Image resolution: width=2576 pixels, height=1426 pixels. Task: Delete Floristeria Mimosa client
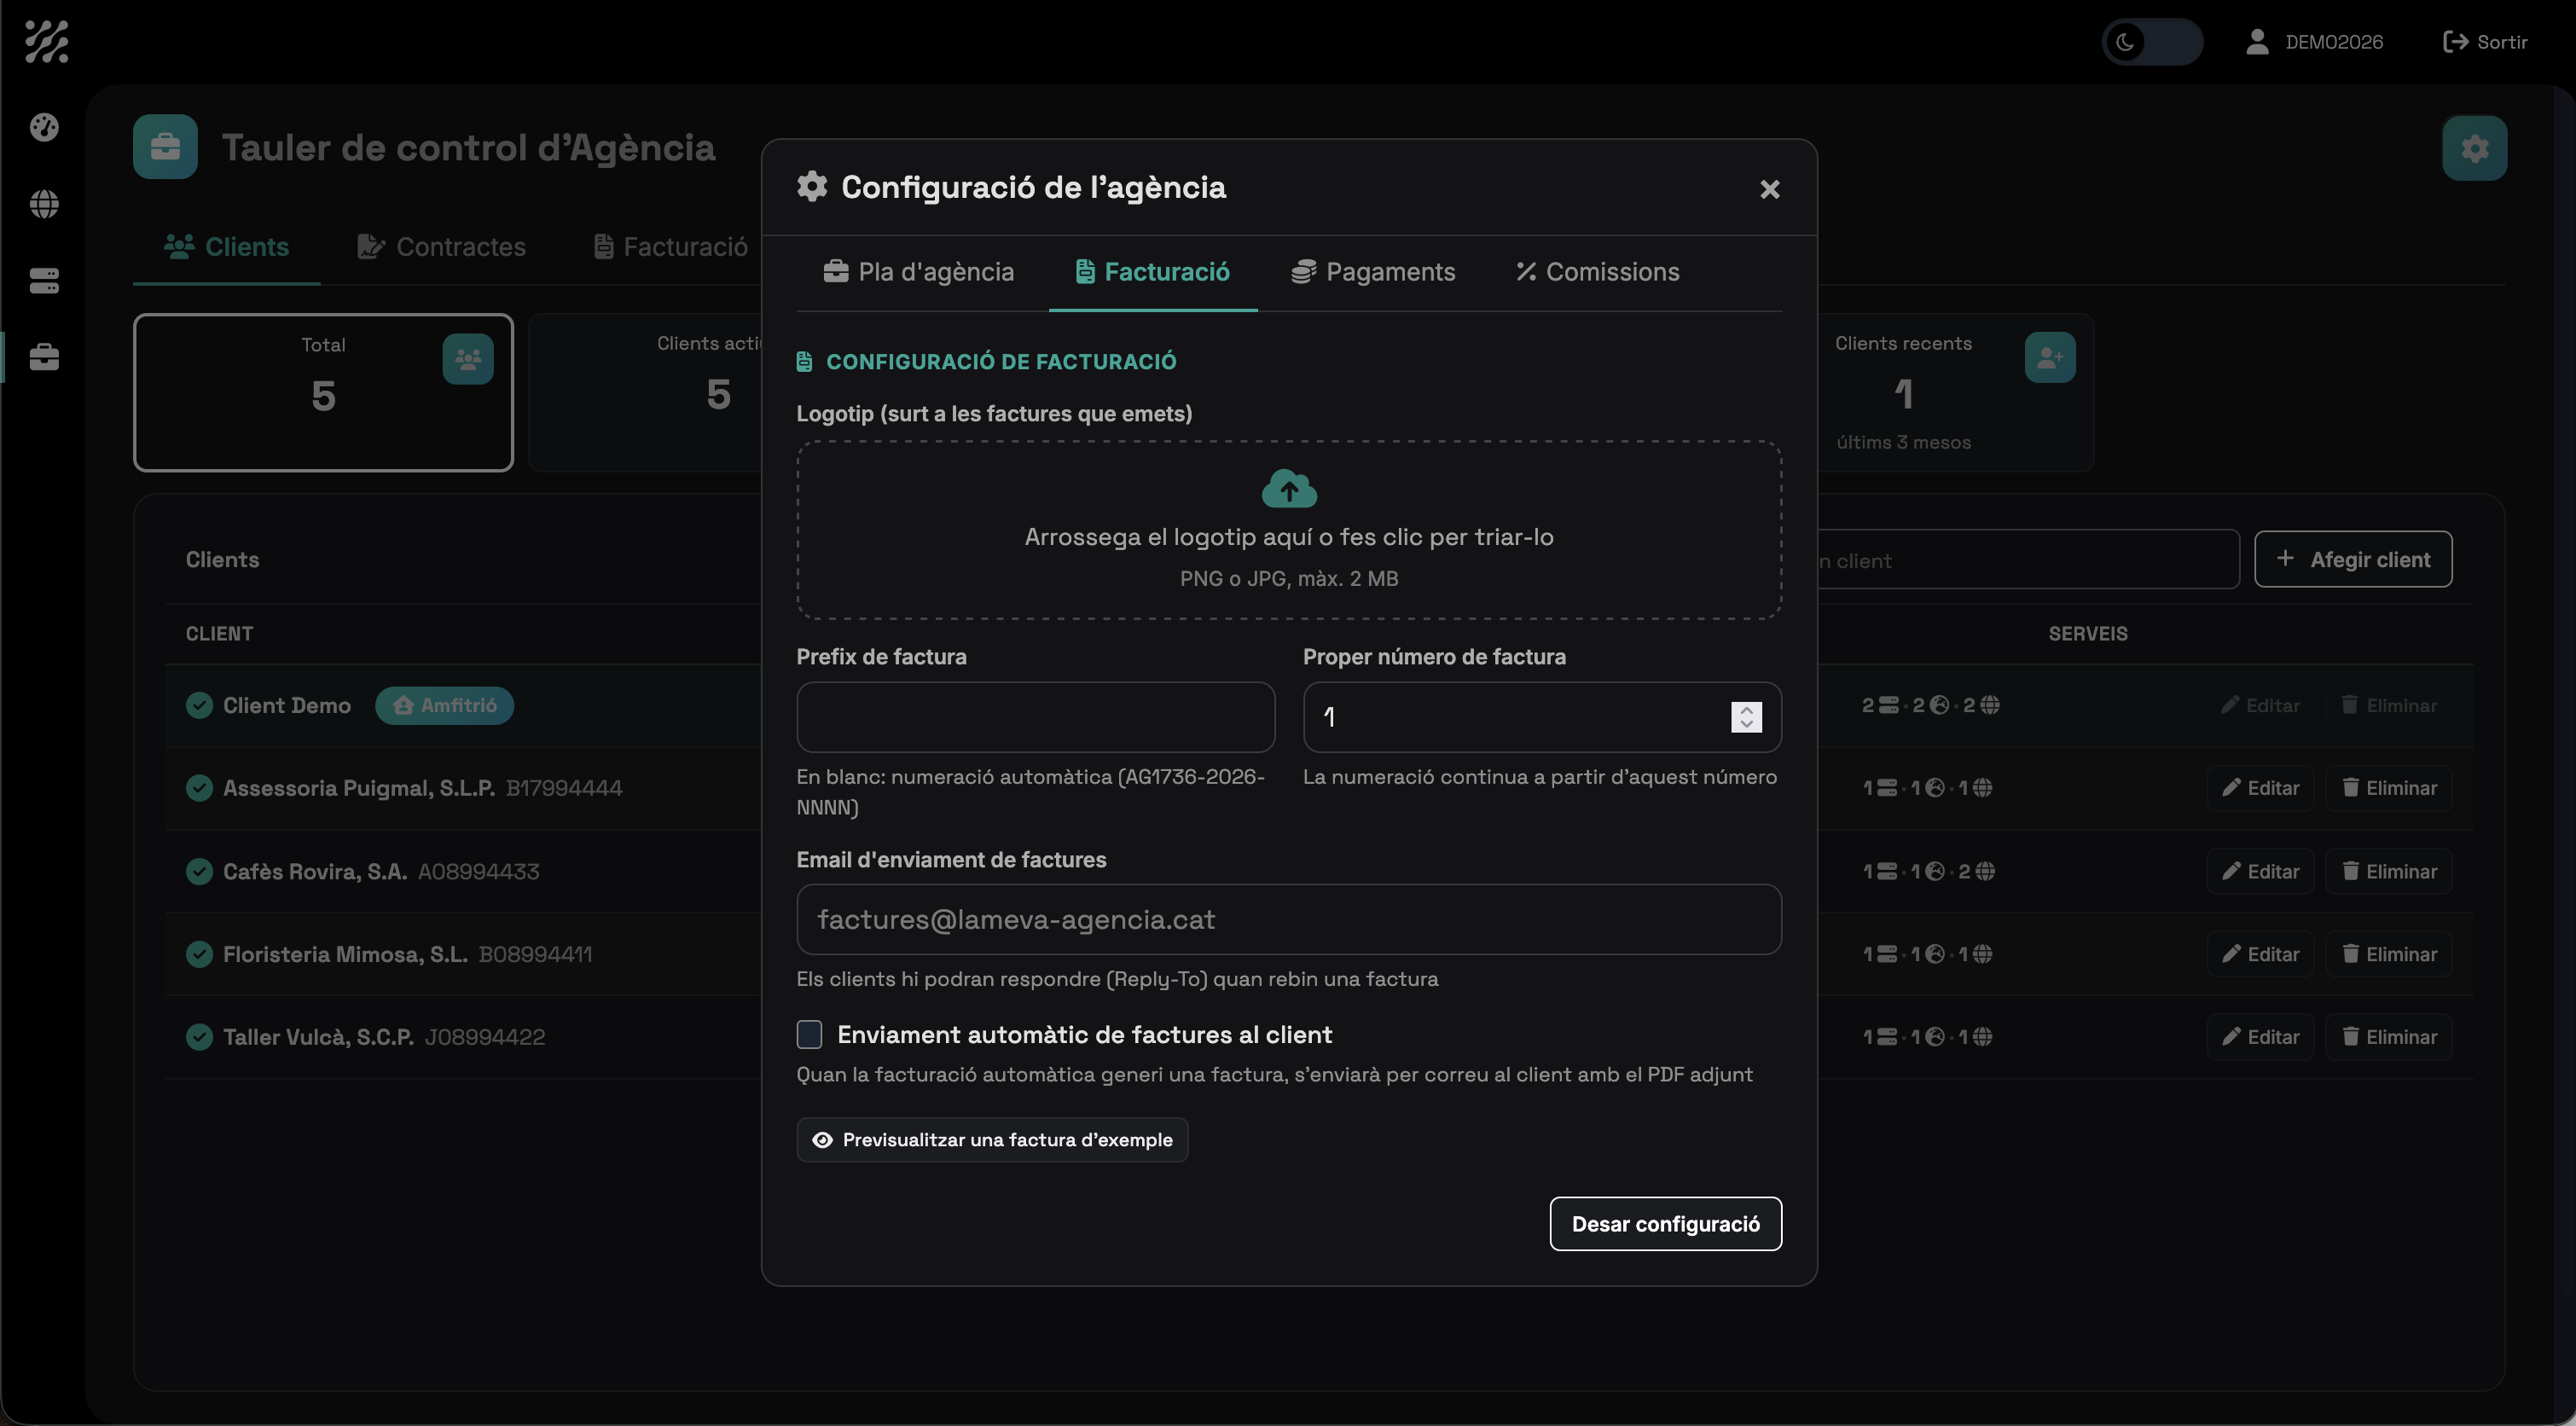pos(2389,954)
